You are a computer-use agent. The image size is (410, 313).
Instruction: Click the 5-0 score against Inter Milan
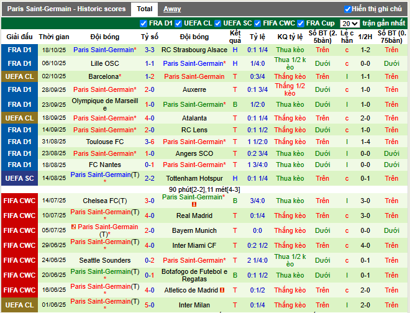[150, 305]
